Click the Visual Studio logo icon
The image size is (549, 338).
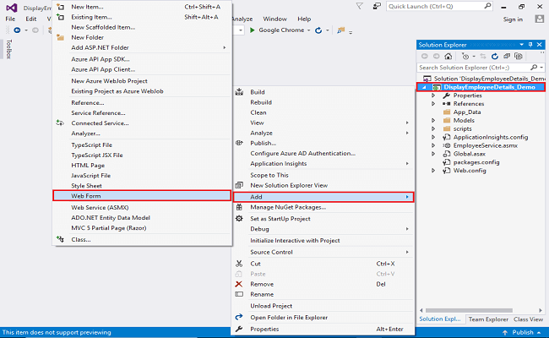[11, 8]
